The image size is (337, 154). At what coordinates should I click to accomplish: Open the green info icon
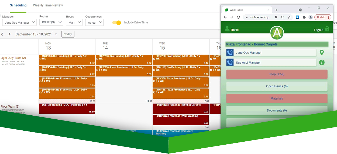322,63
